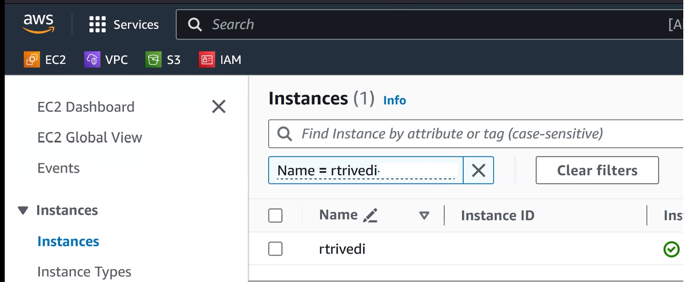Click the AWS logo home icon
Screen dimensions: 685x282
coord(39,24)
